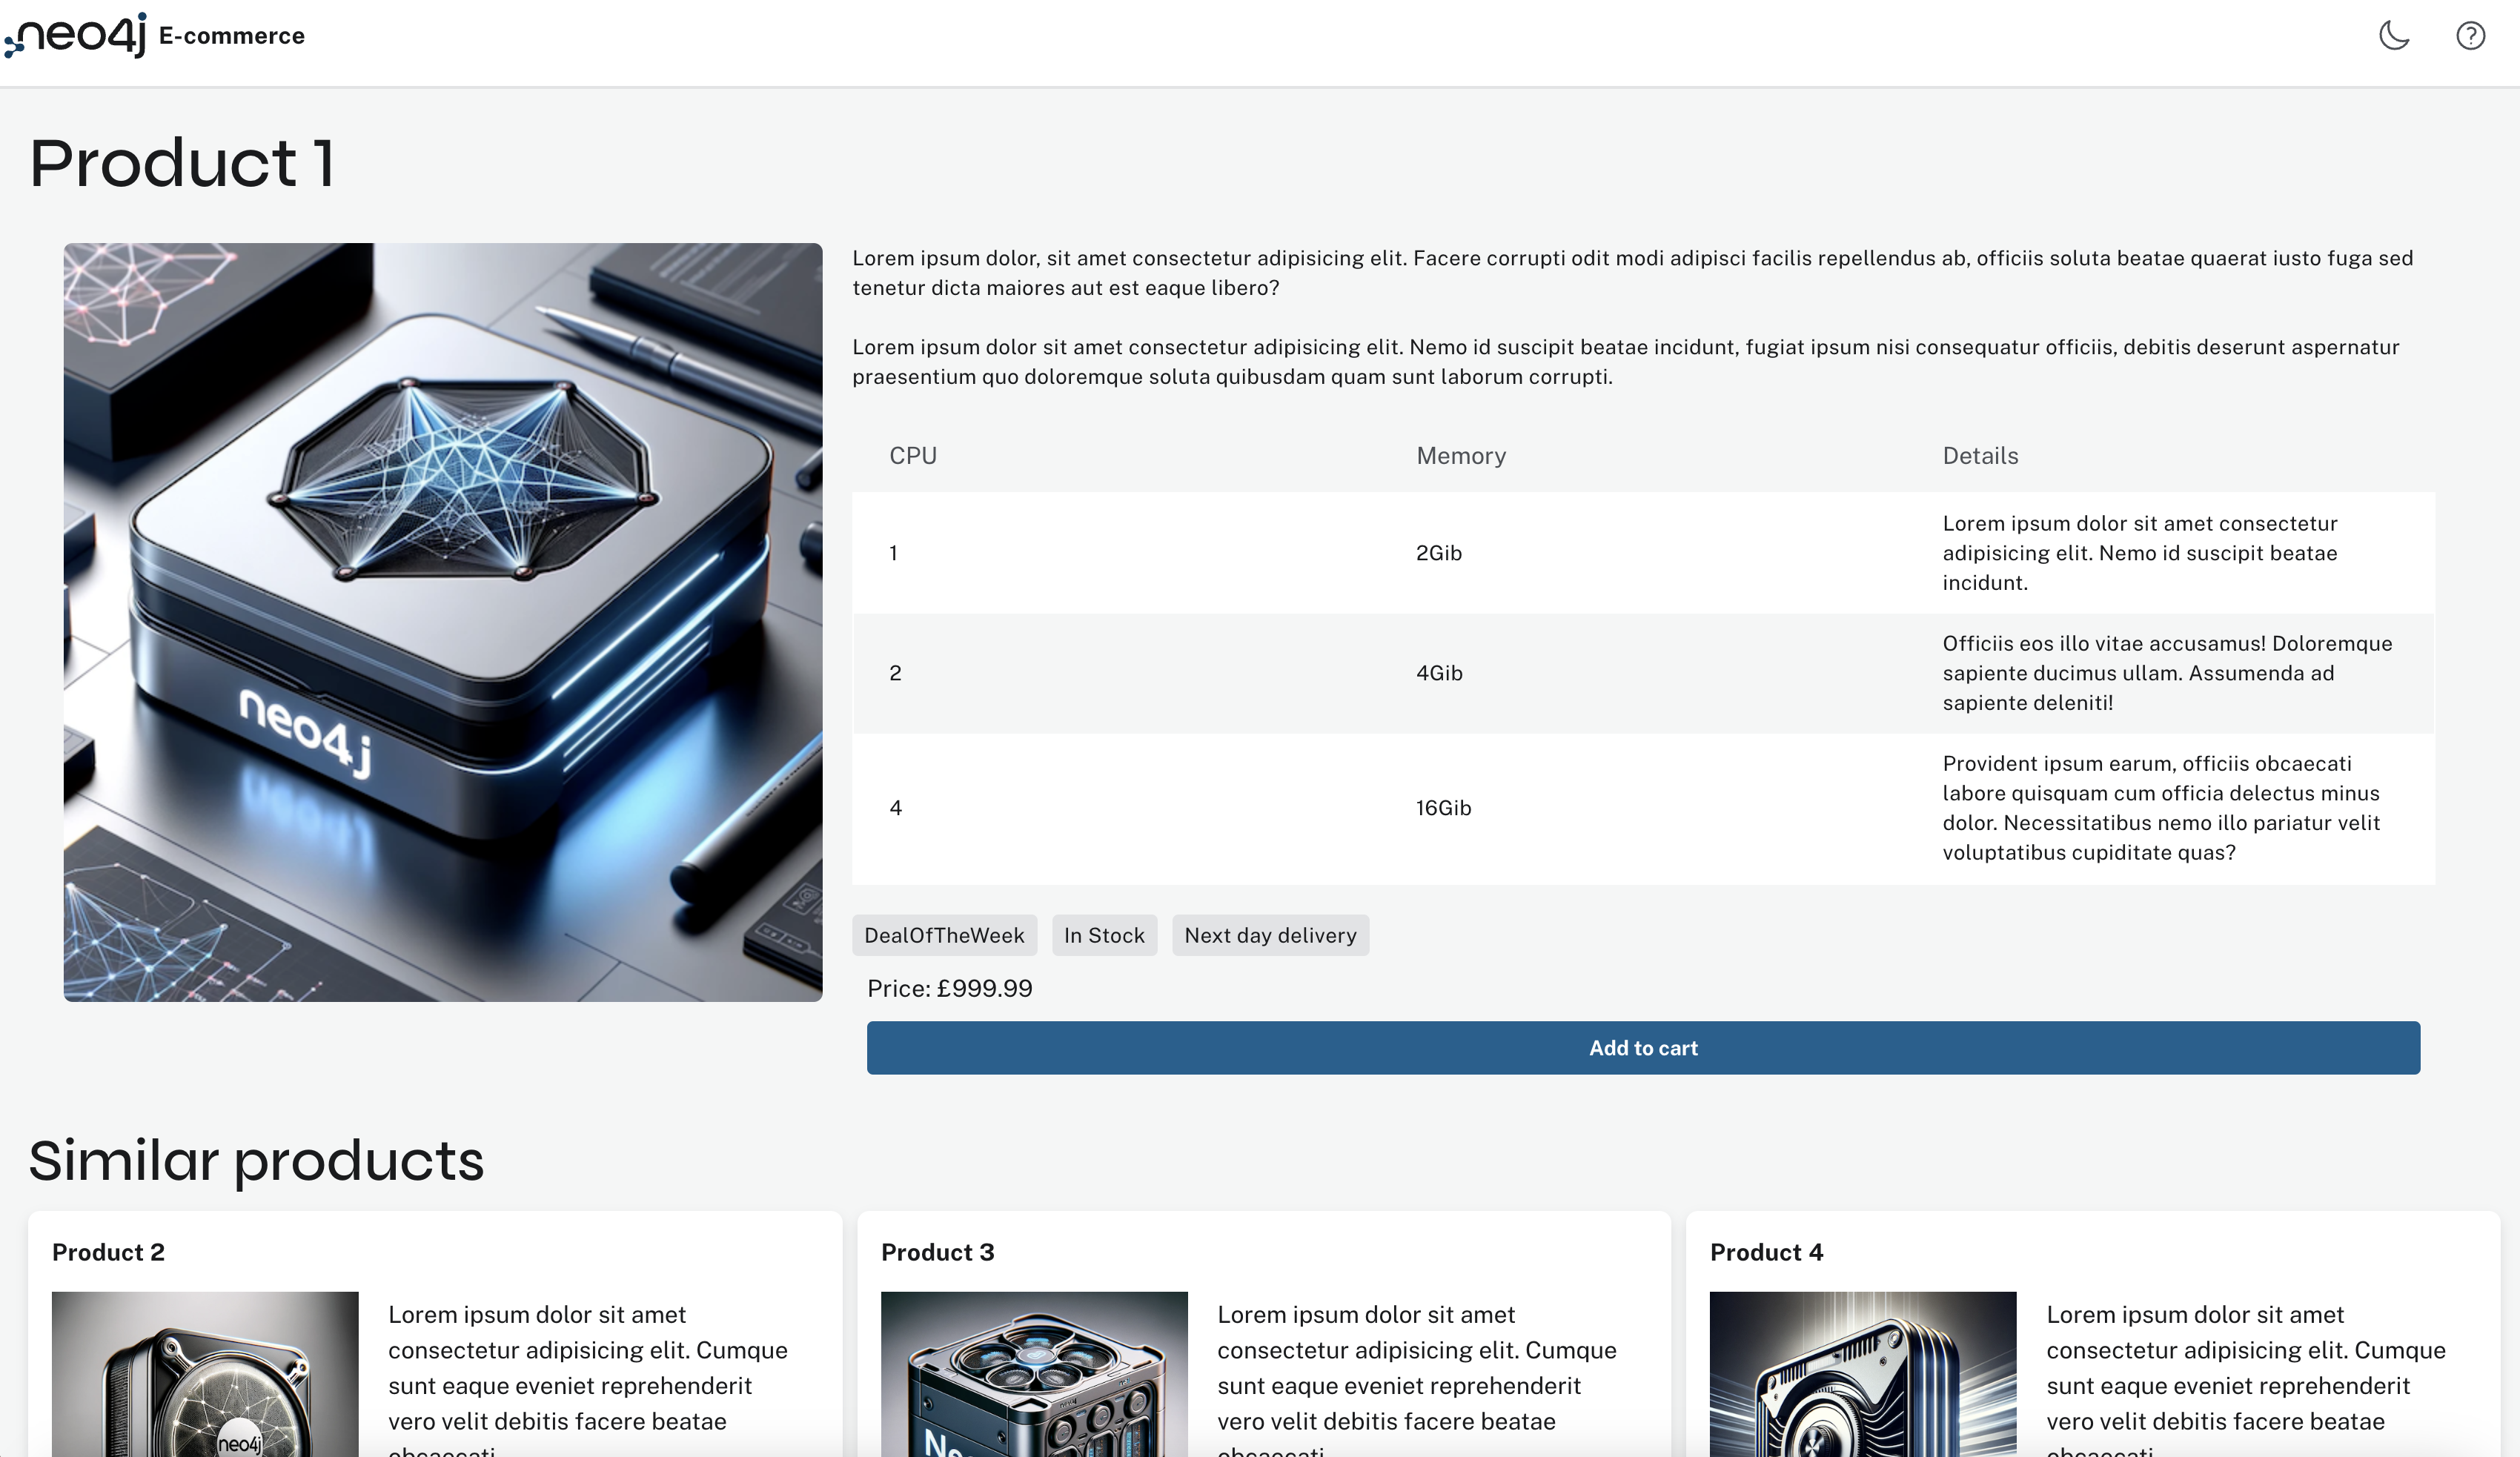Click the Product 3 thumbnail image
The height and width of the screenshot is (1457, 2520).
(x=1034, y=1374)
